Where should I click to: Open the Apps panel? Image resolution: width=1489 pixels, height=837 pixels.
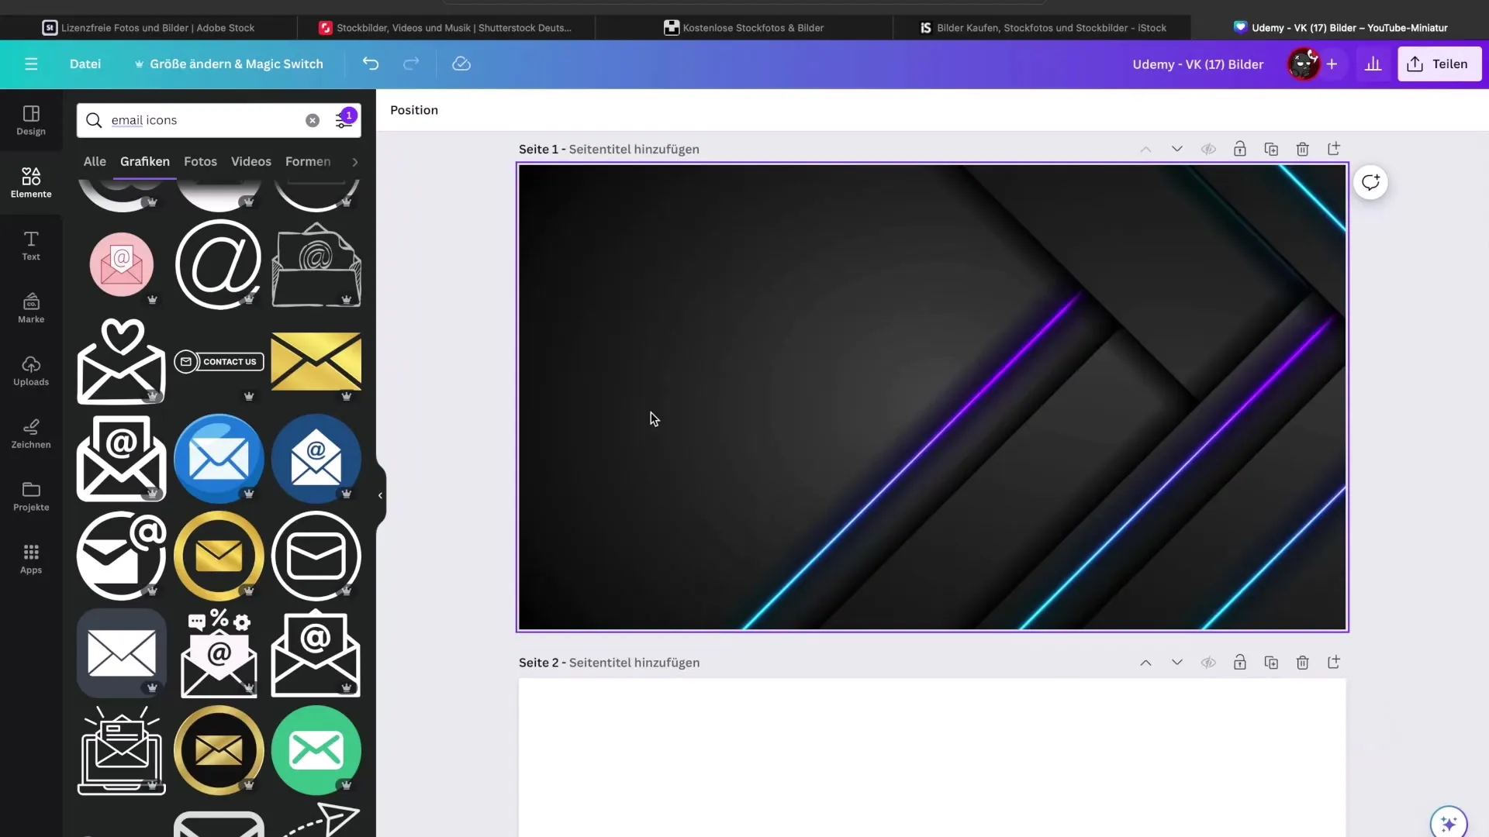click(31, 558)
